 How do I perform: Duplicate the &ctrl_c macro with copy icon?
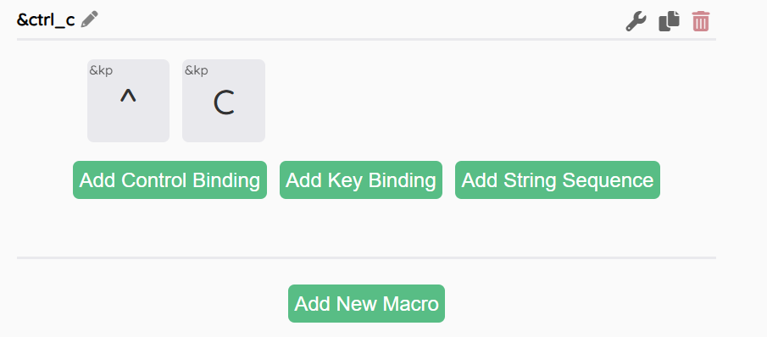tap(670, 21)
